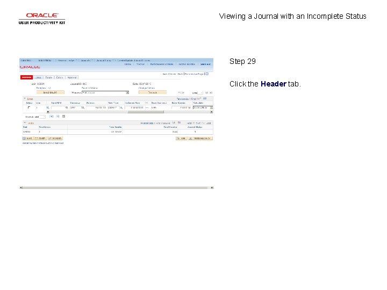387x290 pixels.
Task: Click the Personalize Page link
Action: [x=194, y=74]
